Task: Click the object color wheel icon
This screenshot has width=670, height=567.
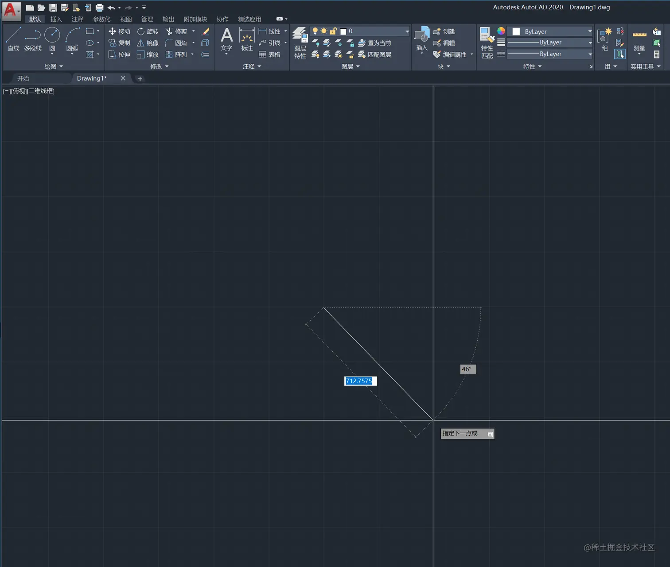Action: (x=501, y=31)
